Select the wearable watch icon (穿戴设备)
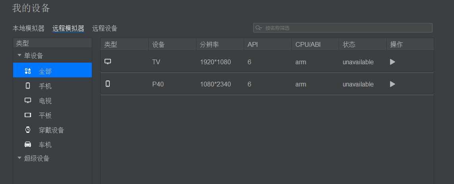 click(x=28, y=130)
